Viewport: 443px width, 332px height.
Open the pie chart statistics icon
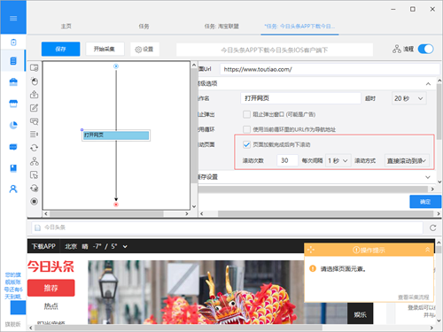point(13,125)
